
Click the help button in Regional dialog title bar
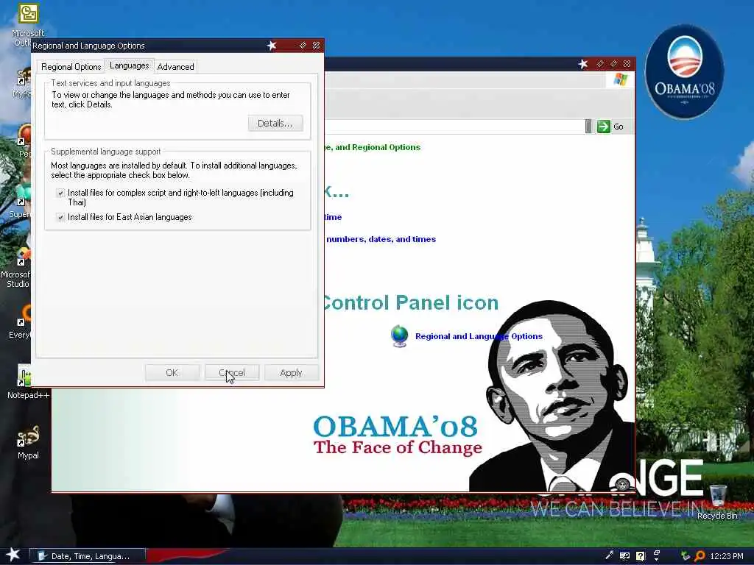click(x=303, y=45)
